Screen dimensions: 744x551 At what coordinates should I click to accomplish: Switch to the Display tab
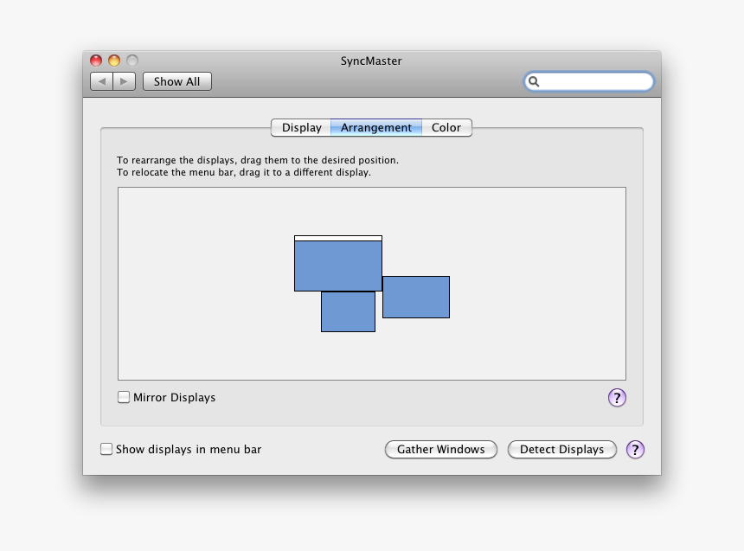pos(301,127)
